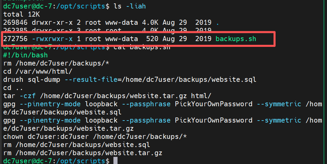The width and height of the screenshot is (327, 164).
Task: Click the 'total 12K' output line
Action: [x=21, y=14]
